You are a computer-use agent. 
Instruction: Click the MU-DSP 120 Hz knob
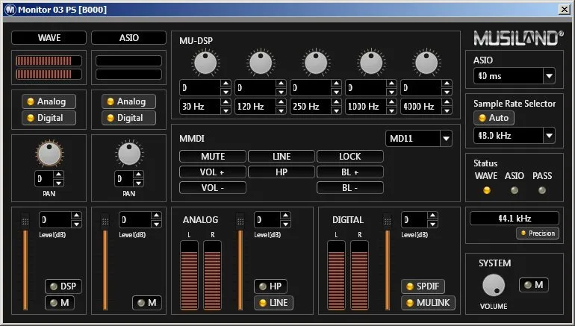261,63
